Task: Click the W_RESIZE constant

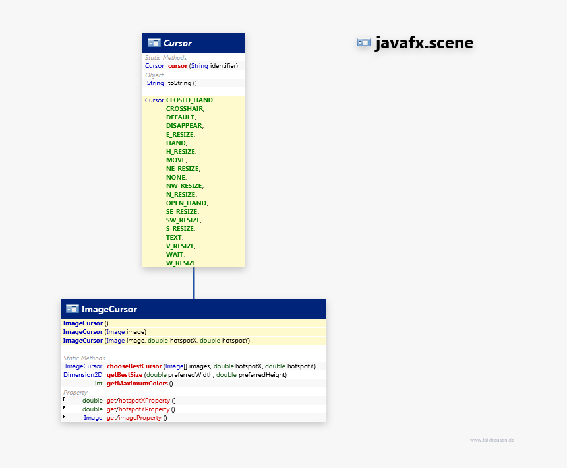Action: click(x=181, y=263)
